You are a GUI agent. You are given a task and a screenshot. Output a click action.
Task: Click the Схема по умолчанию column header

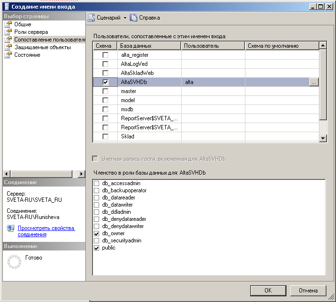click(281, 46)
